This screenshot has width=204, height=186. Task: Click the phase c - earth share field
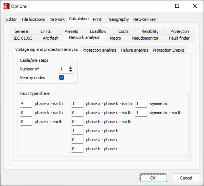(x=26, y=122)
